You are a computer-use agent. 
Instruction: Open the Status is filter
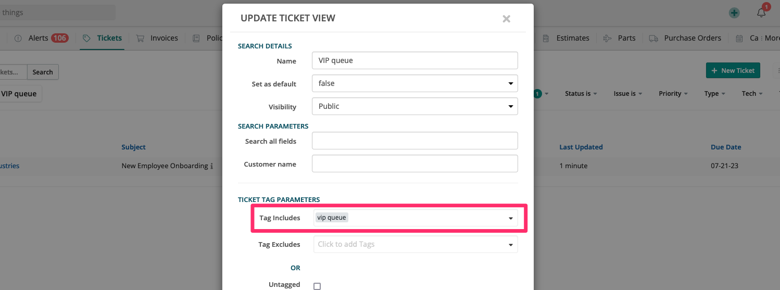(581, 94)
